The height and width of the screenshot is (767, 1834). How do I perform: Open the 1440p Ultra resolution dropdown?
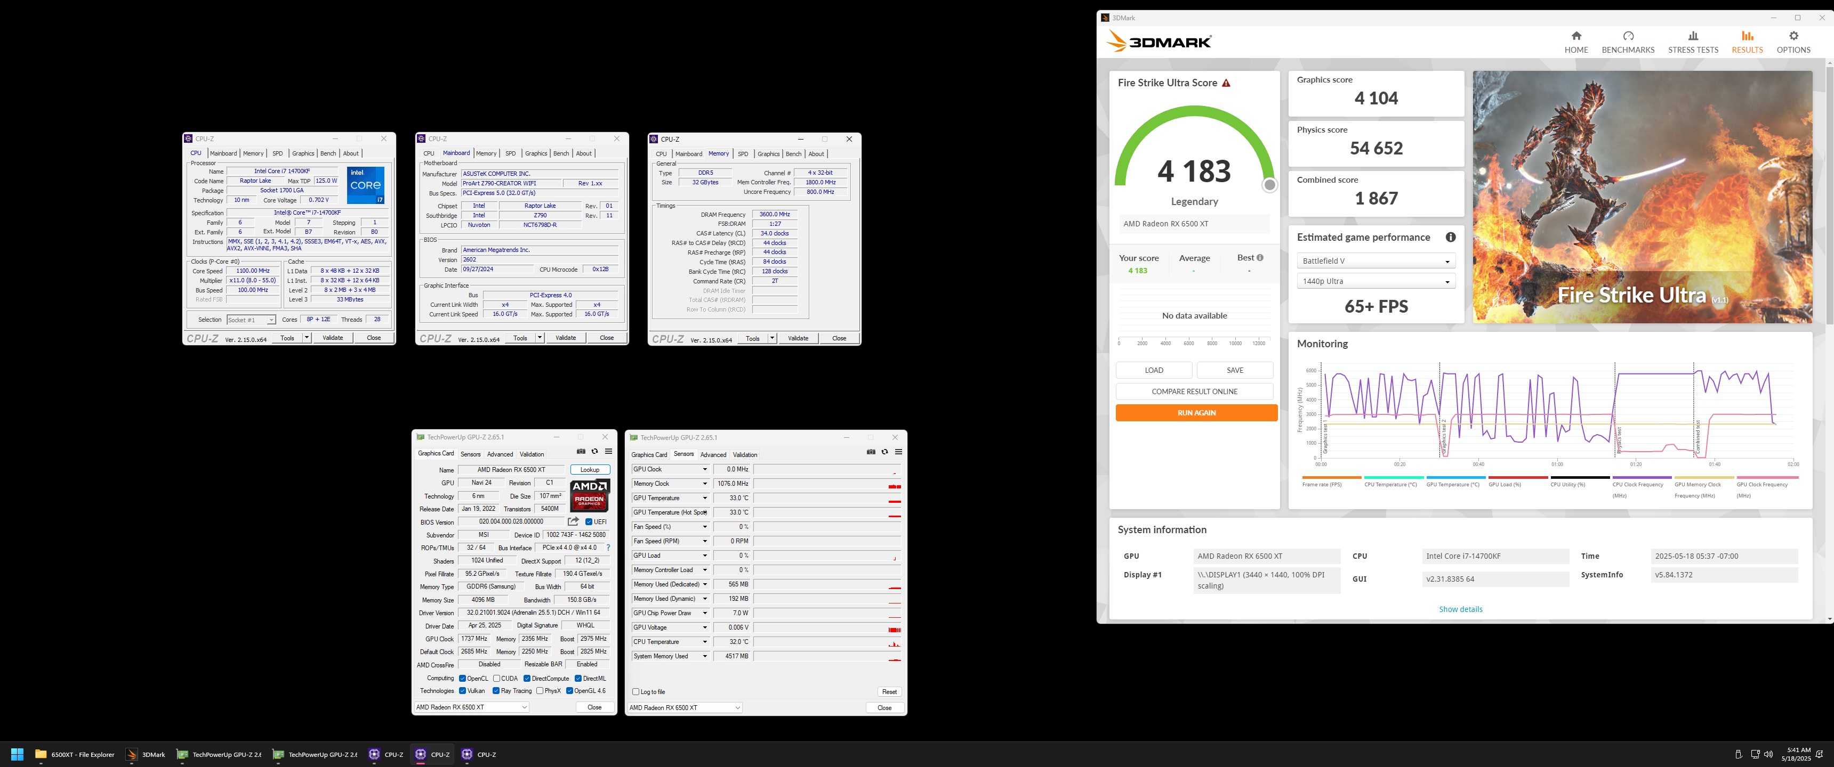pyautogui.click(x=1375, y=281)
